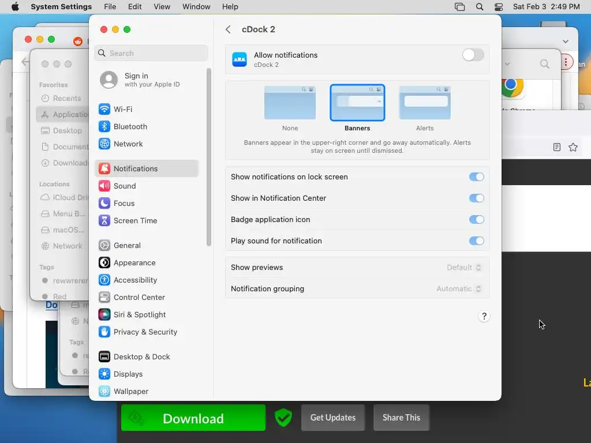This screenshot has width=591, height=443.
Task: Open Focus settings
Action: (146, 204)
